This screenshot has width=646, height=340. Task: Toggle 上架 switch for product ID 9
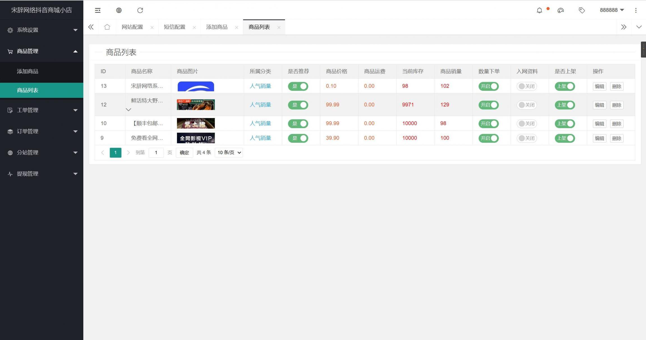point(565,138)
